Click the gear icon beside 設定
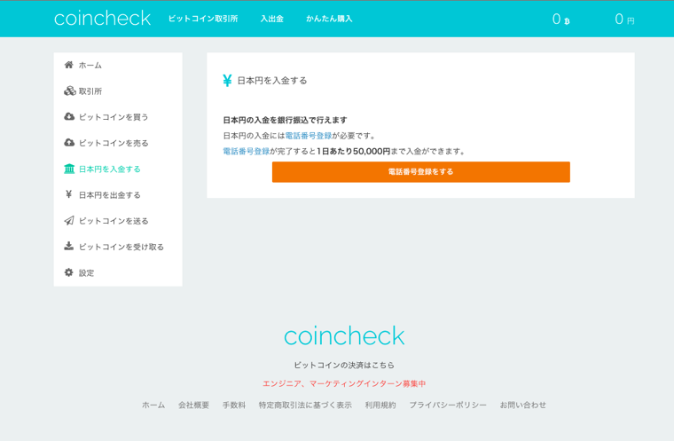The image size is (674, 441). point(69,272)
